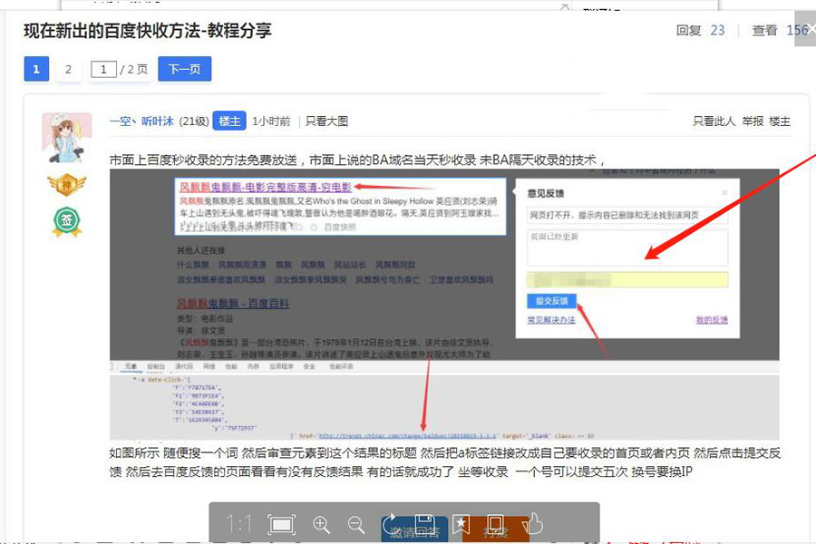816x544 pixels.
Task: Click the page number input field
Action: (103, 70)
